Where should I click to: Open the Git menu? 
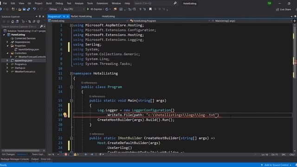click(x=29, y=3)
